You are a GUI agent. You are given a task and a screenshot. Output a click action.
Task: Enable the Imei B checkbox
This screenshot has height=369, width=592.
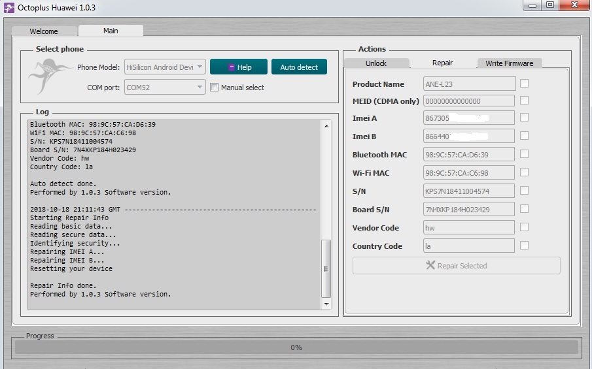tap(524, 135)
